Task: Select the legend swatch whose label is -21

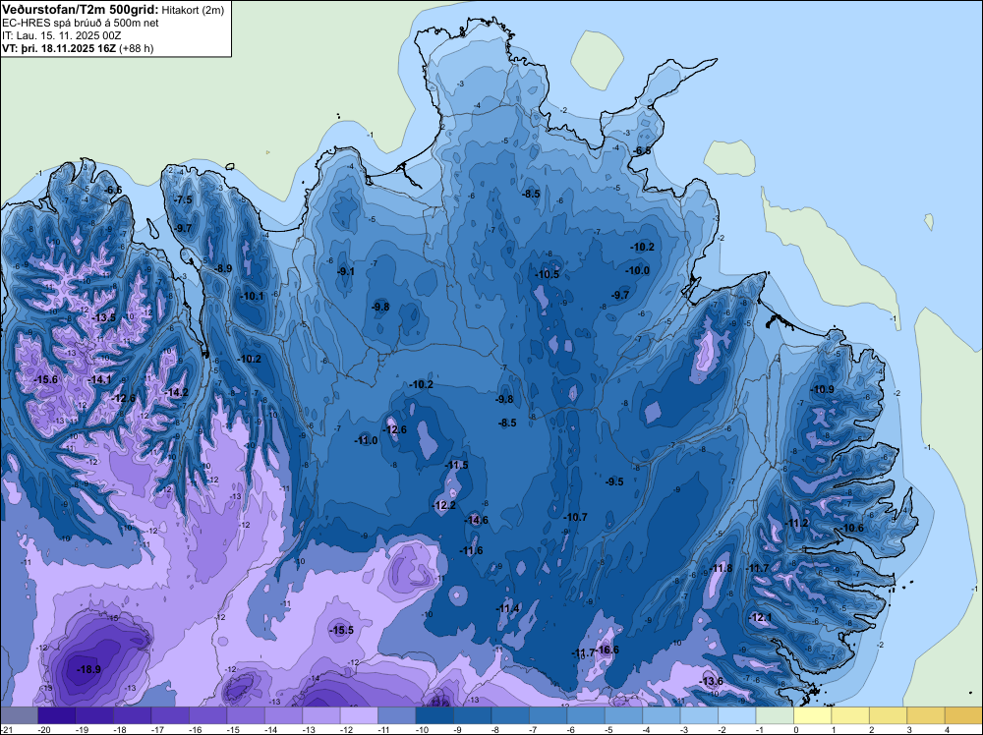Action: (19, 715)
